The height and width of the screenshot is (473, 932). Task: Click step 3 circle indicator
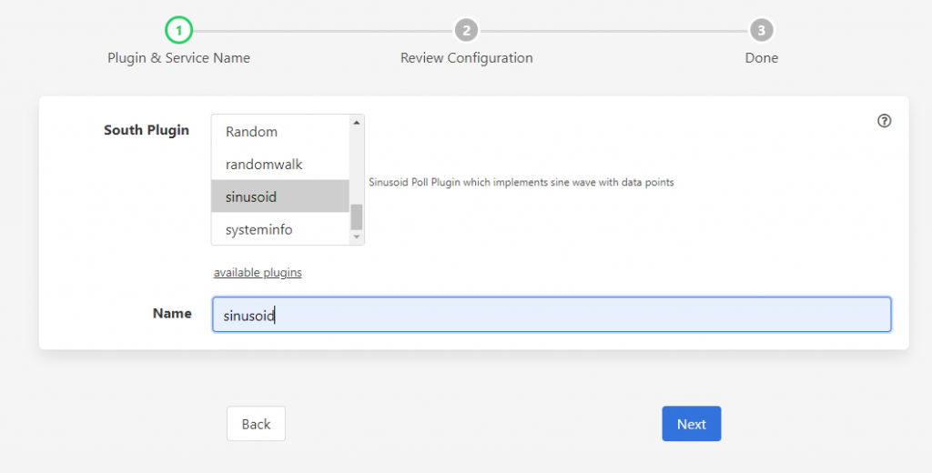click(x=762, y=30)
